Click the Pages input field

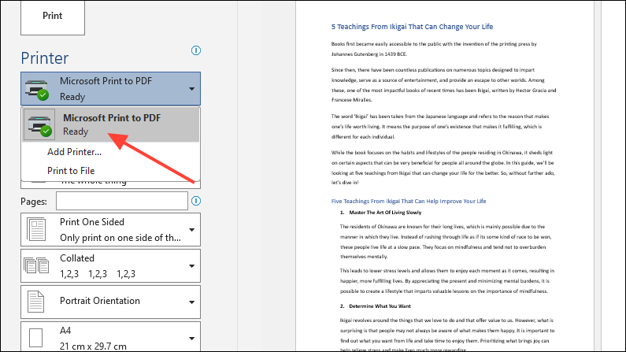[122, 201]
